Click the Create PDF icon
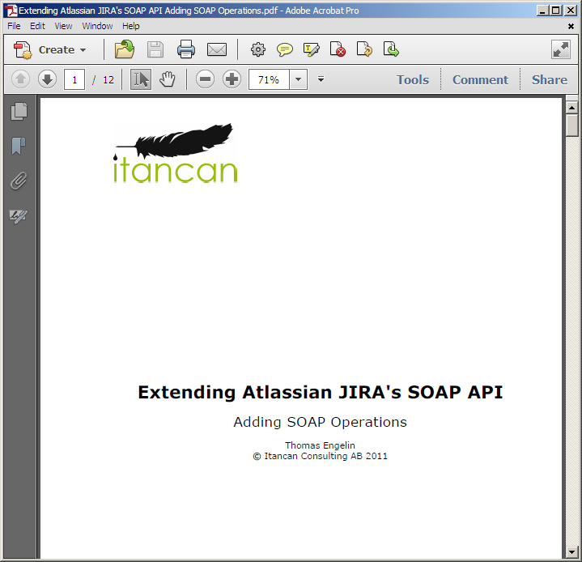Viewport: 582px width, 562px height. pyautogui.click(x=23, y=49)
